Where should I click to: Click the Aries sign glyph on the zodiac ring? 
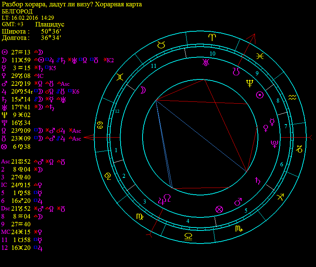pyautogui.click(x=211, y=37)
